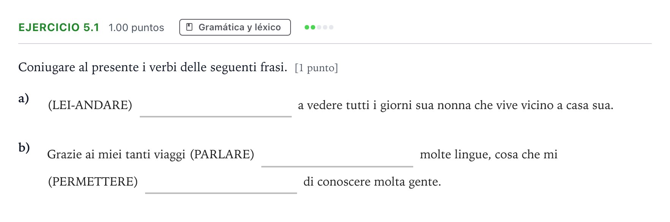This screenshot has height=222, width=670.
Task: Click the fourth gray difficulty dot
Action: pos(325,27)
